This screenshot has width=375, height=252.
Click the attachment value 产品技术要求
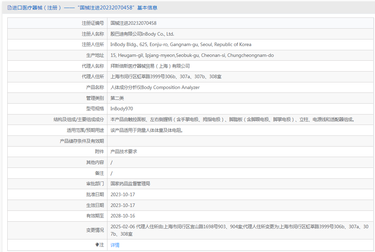click(x=123, y=151)
